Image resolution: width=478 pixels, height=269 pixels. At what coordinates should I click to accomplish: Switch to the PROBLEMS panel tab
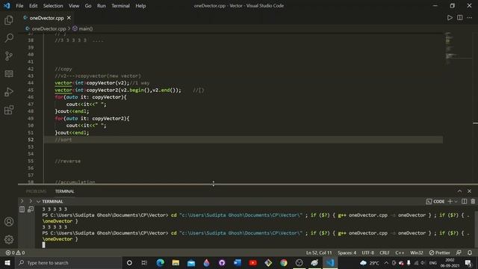click(37, 191)
